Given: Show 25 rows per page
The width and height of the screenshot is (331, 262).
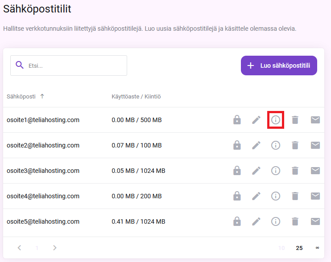Looking at the screenshot, I should [299, 248].
